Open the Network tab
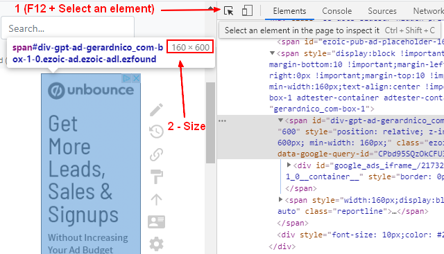 click(428, 11)
